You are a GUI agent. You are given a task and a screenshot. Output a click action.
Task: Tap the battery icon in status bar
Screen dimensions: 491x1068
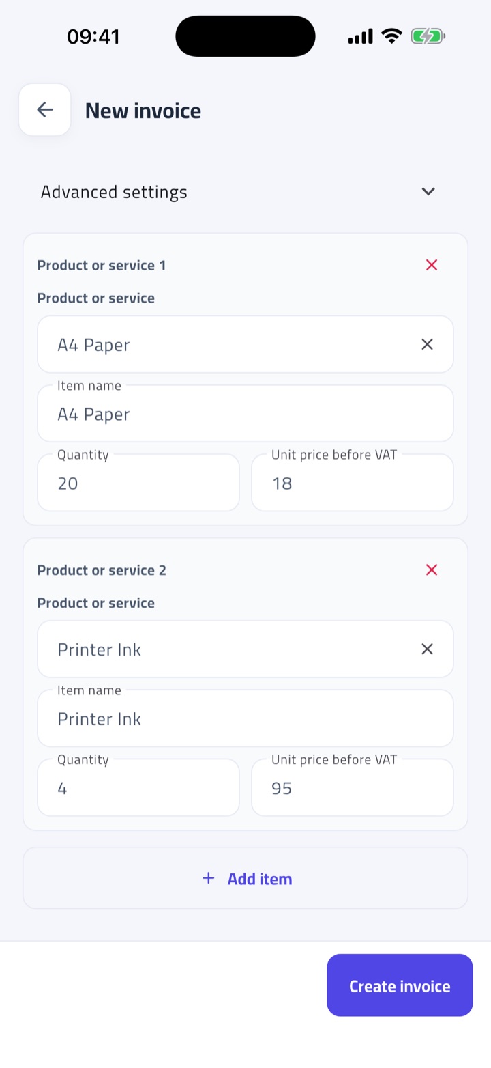coord(428,36)
